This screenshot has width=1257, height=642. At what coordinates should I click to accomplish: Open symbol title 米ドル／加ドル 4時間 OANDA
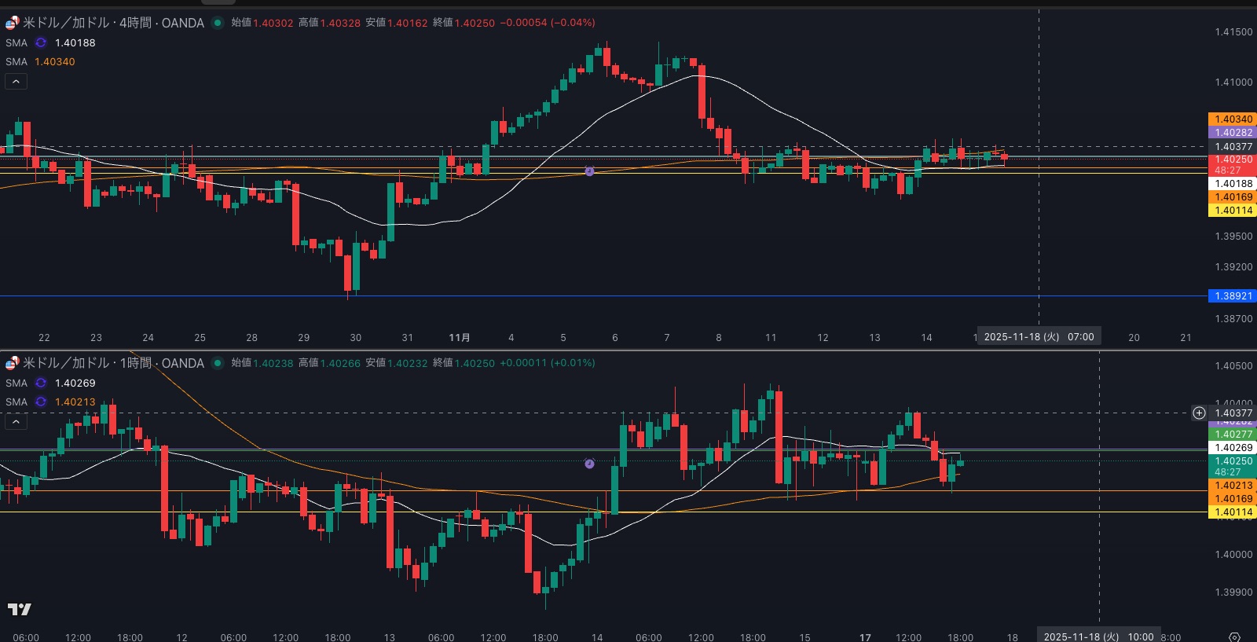(x=113, y=23)
